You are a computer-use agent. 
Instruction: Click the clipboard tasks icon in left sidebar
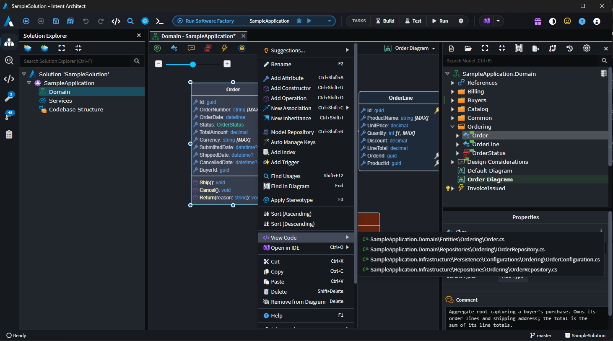coord(9,134)
